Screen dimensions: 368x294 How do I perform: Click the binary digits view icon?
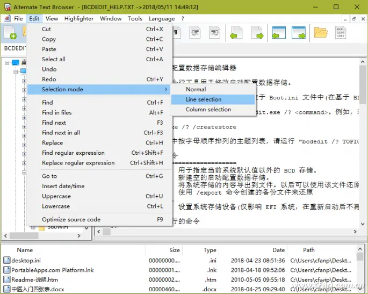(342, 33)
